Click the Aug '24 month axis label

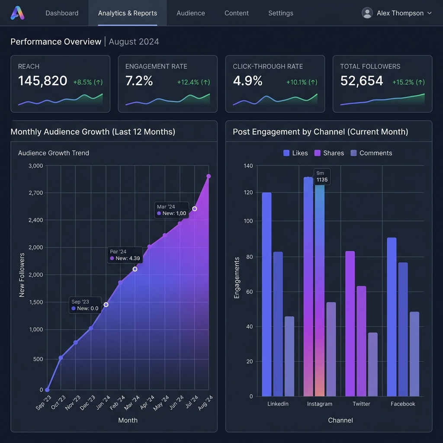[205, 403]
